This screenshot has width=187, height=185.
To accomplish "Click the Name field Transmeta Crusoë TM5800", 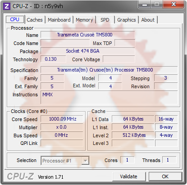I will coord(88,35).
